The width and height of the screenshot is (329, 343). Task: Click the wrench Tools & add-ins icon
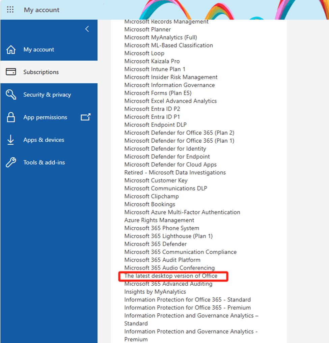(11, 162)
